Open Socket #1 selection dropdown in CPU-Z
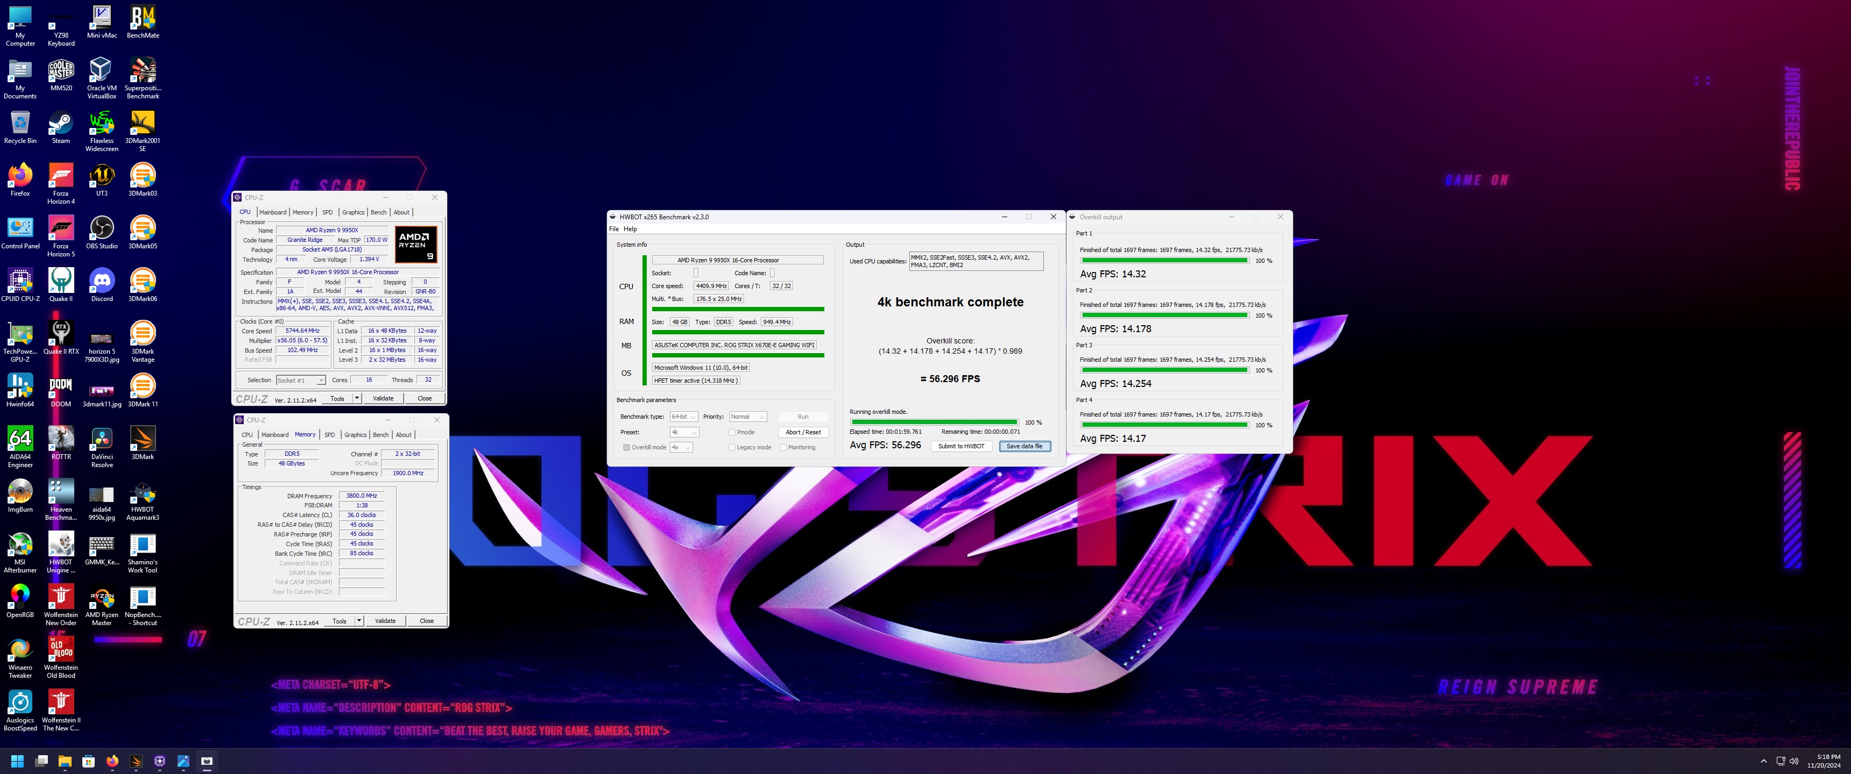The width and height of the screenshot is (1851, 774). [x=300, y=381]
